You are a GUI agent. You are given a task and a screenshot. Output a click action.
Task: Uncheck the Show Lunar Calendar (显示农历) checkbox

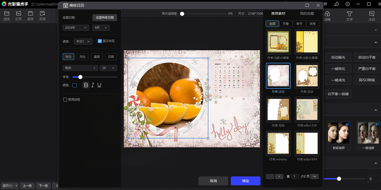point(100,41)
